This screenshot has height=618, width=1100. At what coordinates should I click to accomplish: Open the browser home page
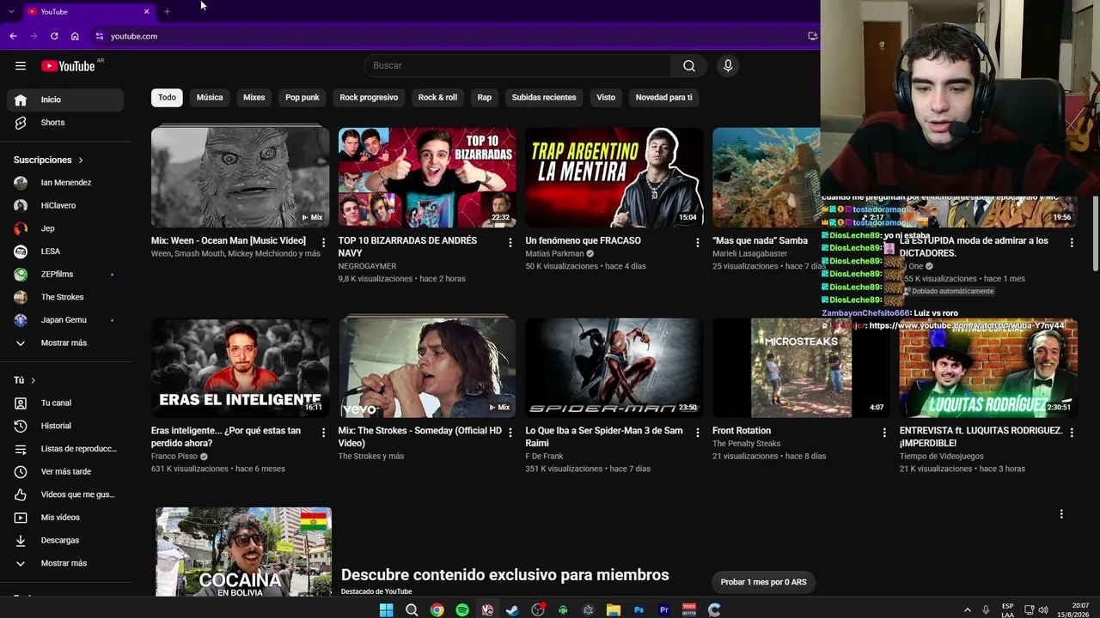(75, 36)
